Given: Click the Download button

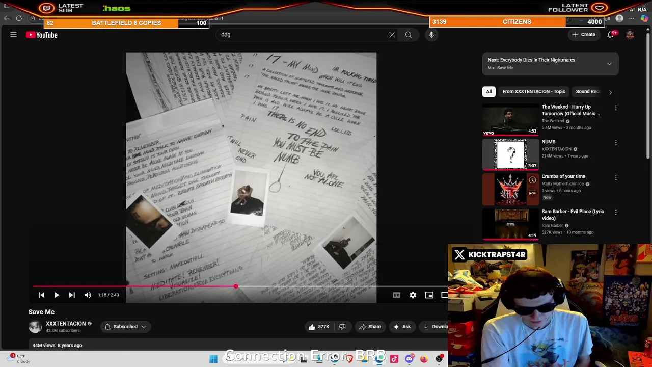Looking at the screenshot, I should pos(434,327).
